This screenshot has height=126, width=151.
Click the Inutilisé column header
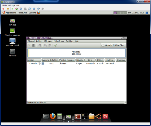pyautogui.click(x=110, y=60)
